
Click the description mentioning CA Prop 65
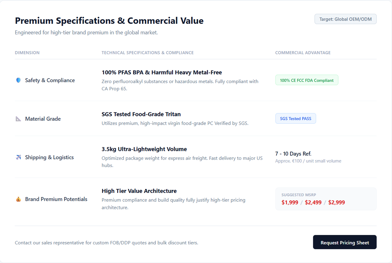coord(180,85)
